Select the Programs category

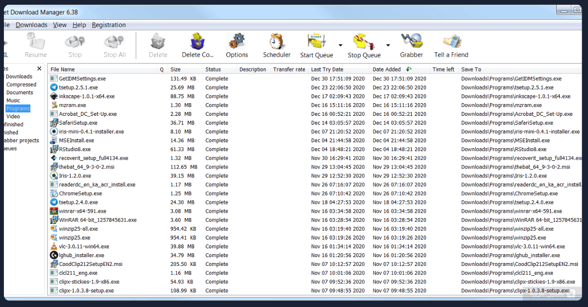tap(18, 109)
